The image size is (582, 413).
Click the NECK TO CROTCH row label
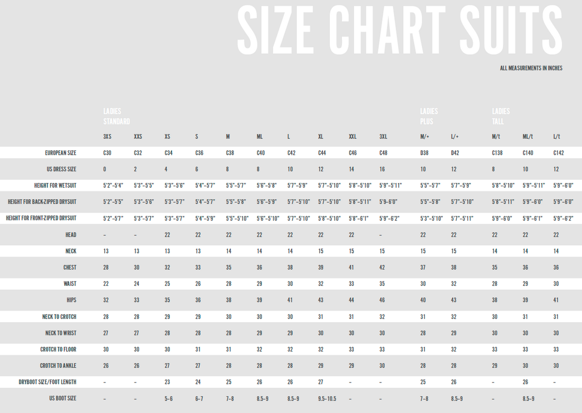59,317
